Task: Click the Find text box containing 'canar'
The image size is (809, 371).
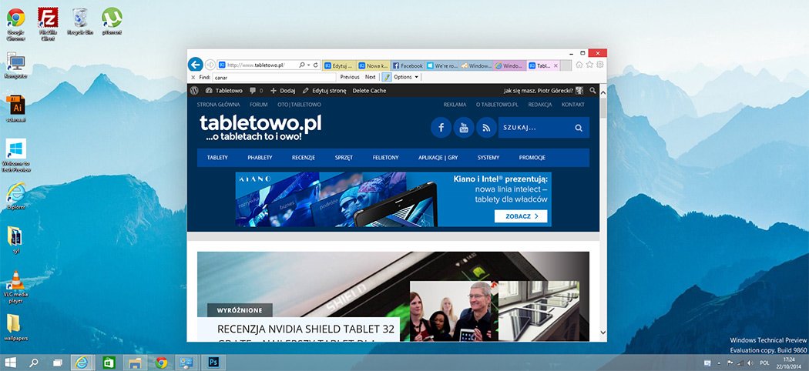Action: pyautogui.click(x=274, y=77)
